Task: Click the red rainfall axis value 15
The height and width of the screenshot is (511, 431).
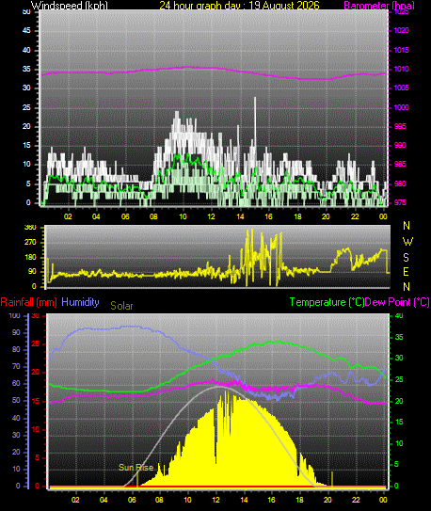Action: (x=35, y=402)
